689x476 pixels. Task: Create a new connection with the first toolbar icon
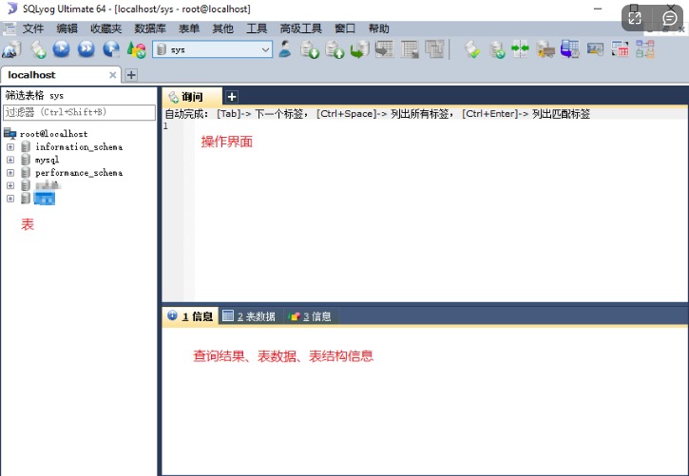(x=11, y=49)
